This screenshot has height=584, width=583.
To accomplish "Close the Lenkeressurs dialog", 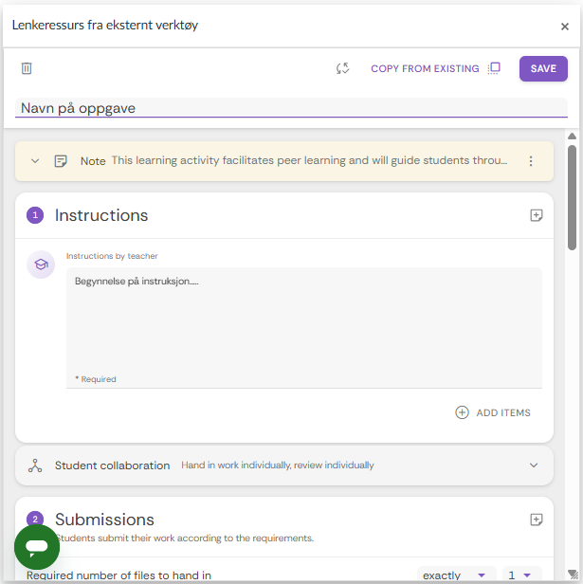I will pyautogui.click(x=565, y=27).
